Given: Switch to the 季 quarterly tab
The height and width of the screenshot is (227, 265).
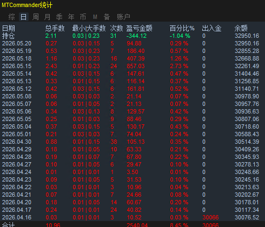Looking at the screenshot, I should tap(59, 17).
